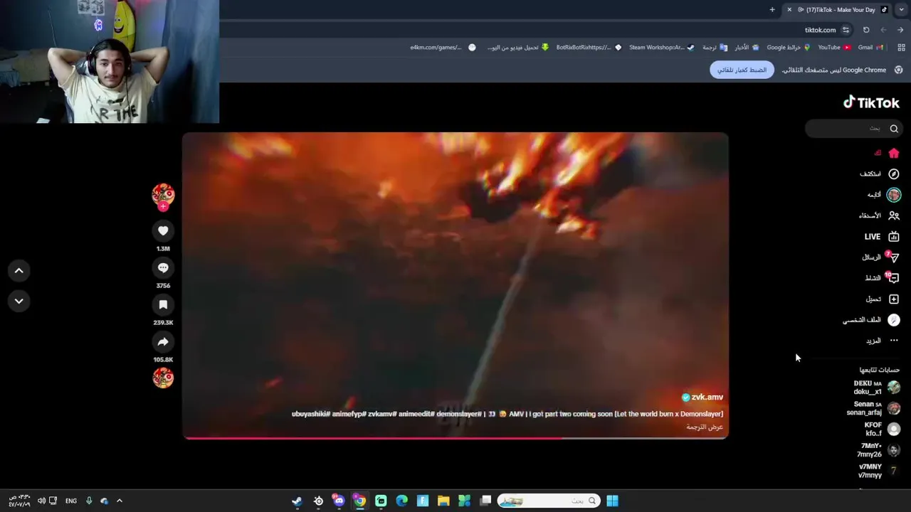Open Microsoft Edge from the taskbar

401,501
